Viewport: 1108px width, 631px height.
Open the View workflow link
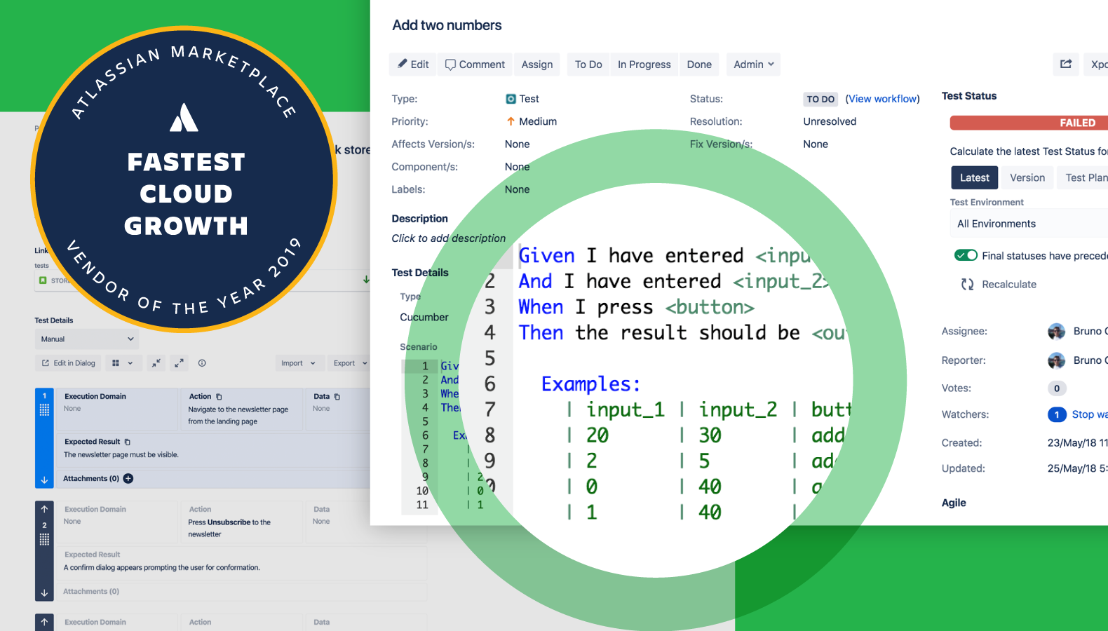(882, 99)
